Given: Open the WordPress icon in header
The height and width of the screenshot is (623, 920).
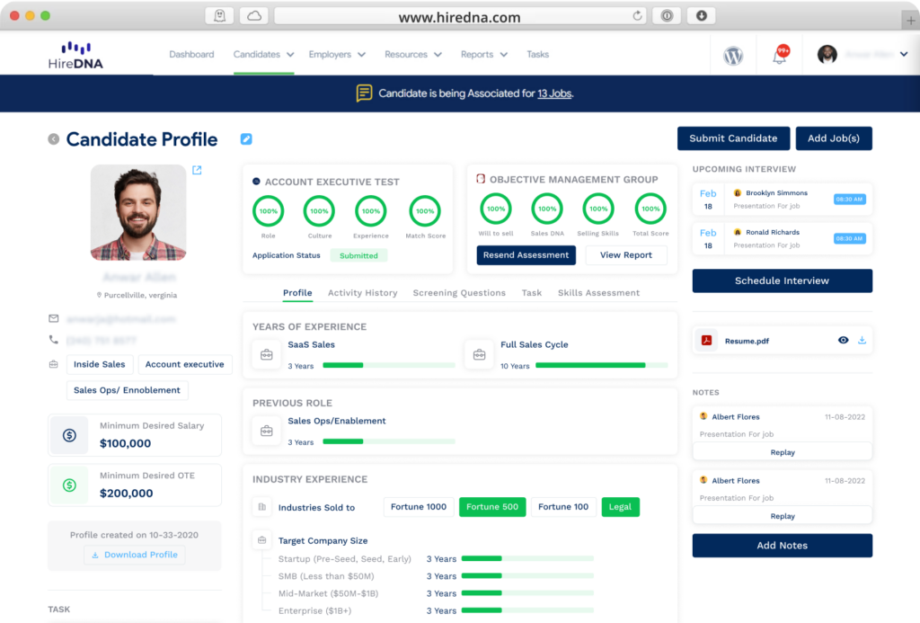Looking at the screenshot, I should click(733, 56).
